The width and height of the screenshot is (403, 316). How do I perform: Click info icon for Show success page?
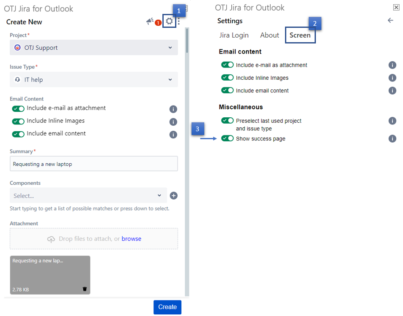point(392,139)
